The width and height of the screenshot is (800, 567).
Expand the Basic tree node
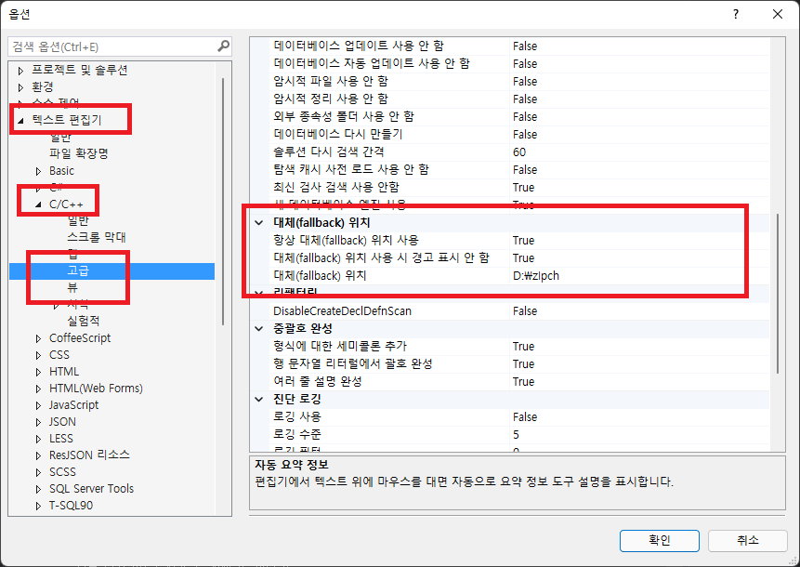[x=38, y=171]
